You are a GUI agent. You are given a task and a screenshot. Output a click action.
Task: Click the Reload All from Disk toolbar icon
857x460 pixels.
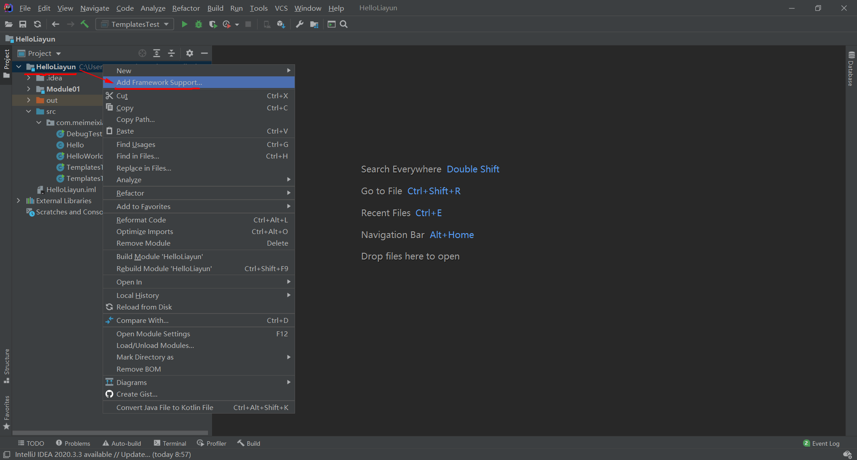tap(37, 24)
